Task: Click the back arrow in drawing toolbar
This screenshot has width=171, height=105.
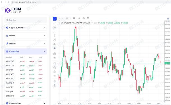Action: pos(55,48)
